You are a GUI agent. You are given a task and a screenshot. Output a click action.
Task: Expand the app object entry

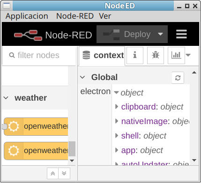tap(117, 150)
